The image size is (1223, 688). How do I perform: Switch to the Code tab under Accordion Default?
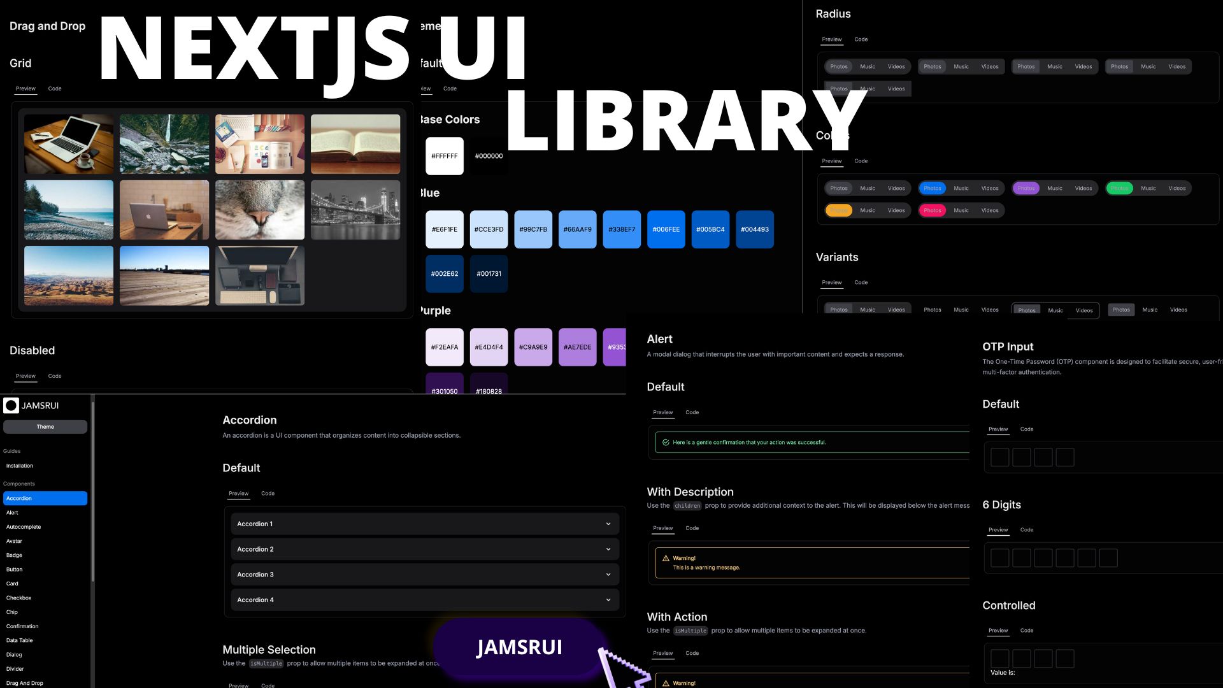[x=268, y=493]
